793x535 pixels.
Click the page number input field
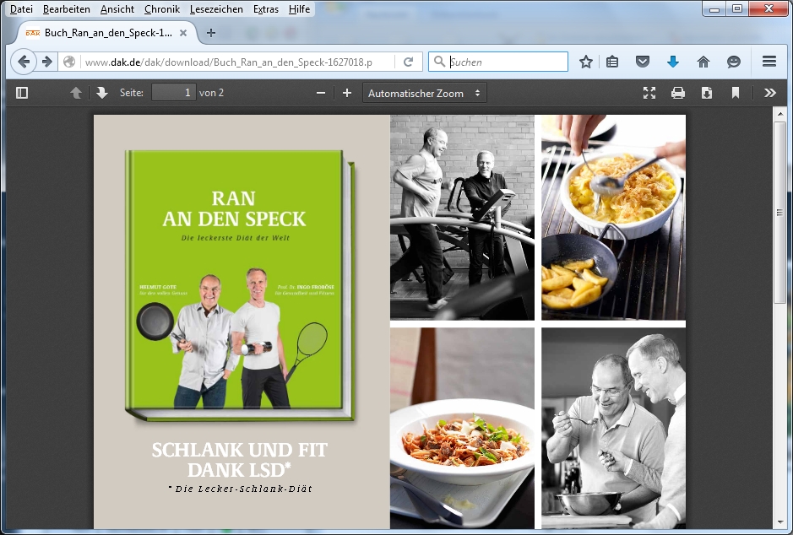pyautogui.click(x=174, y=93)
